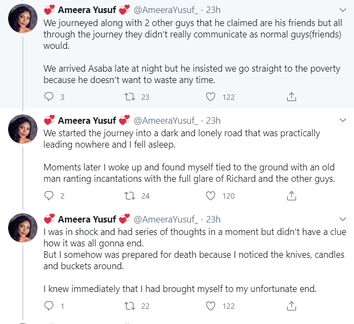Screen dimensions: 354x324
Task: Click the profile picture on the first tweet
Action: pyautogui.click(x=22, y=21)
